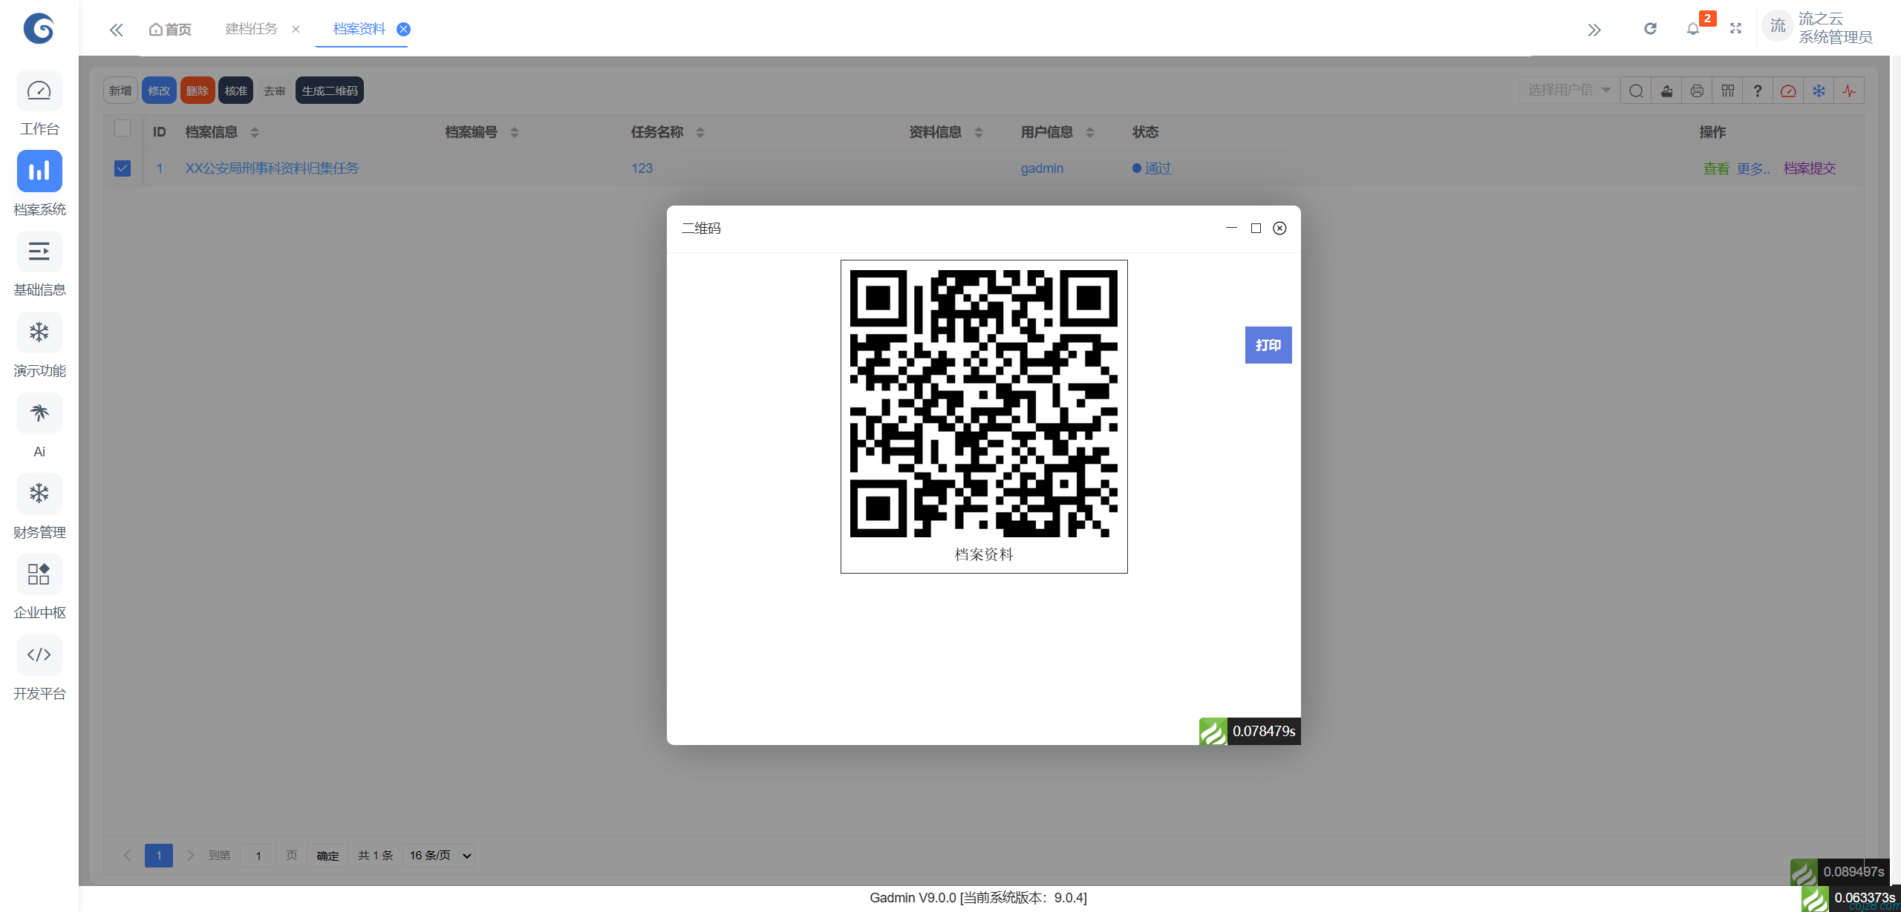This screenshot has height=912, width=1901.
Task: Click the fullscreen toggle icon
Action: (x=1735, y=29)
